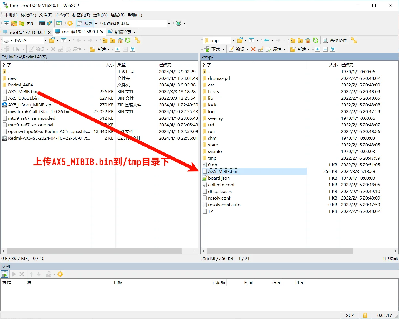Viewport: 399px width, 319px height.
Task: Select remote file board.json
Action: click(219, 178)
